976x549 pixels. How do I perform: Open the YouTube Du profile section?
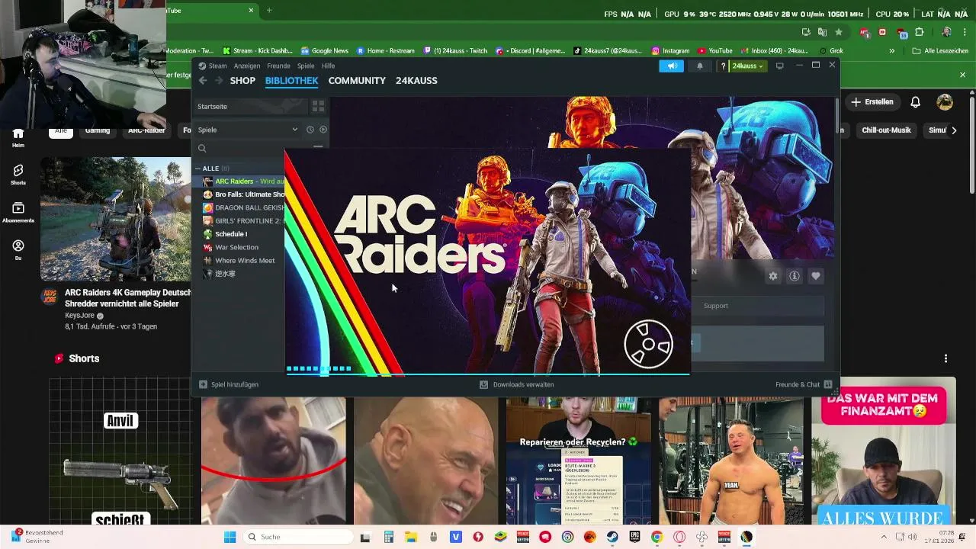coord(18,249)
